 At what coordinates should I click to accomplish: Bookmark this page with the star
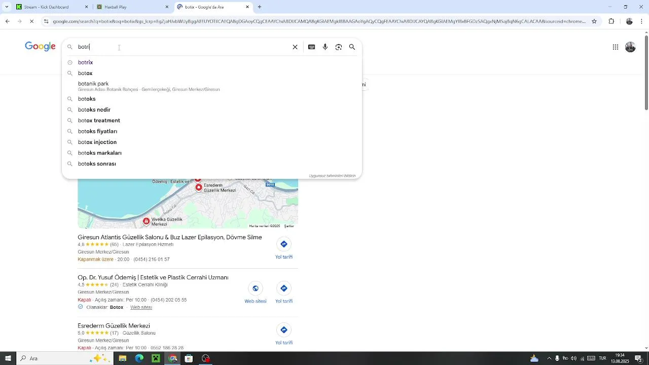tap(594, 21)
